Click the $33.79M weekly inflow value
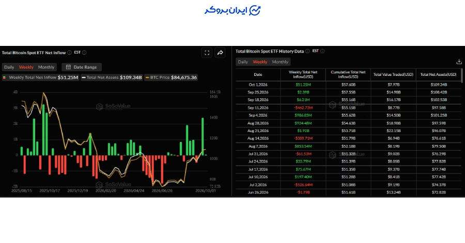 click(303, 161)
